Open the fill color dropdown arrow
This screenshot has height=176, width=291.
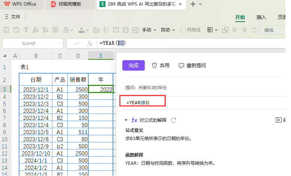click(x=72, y=30)
